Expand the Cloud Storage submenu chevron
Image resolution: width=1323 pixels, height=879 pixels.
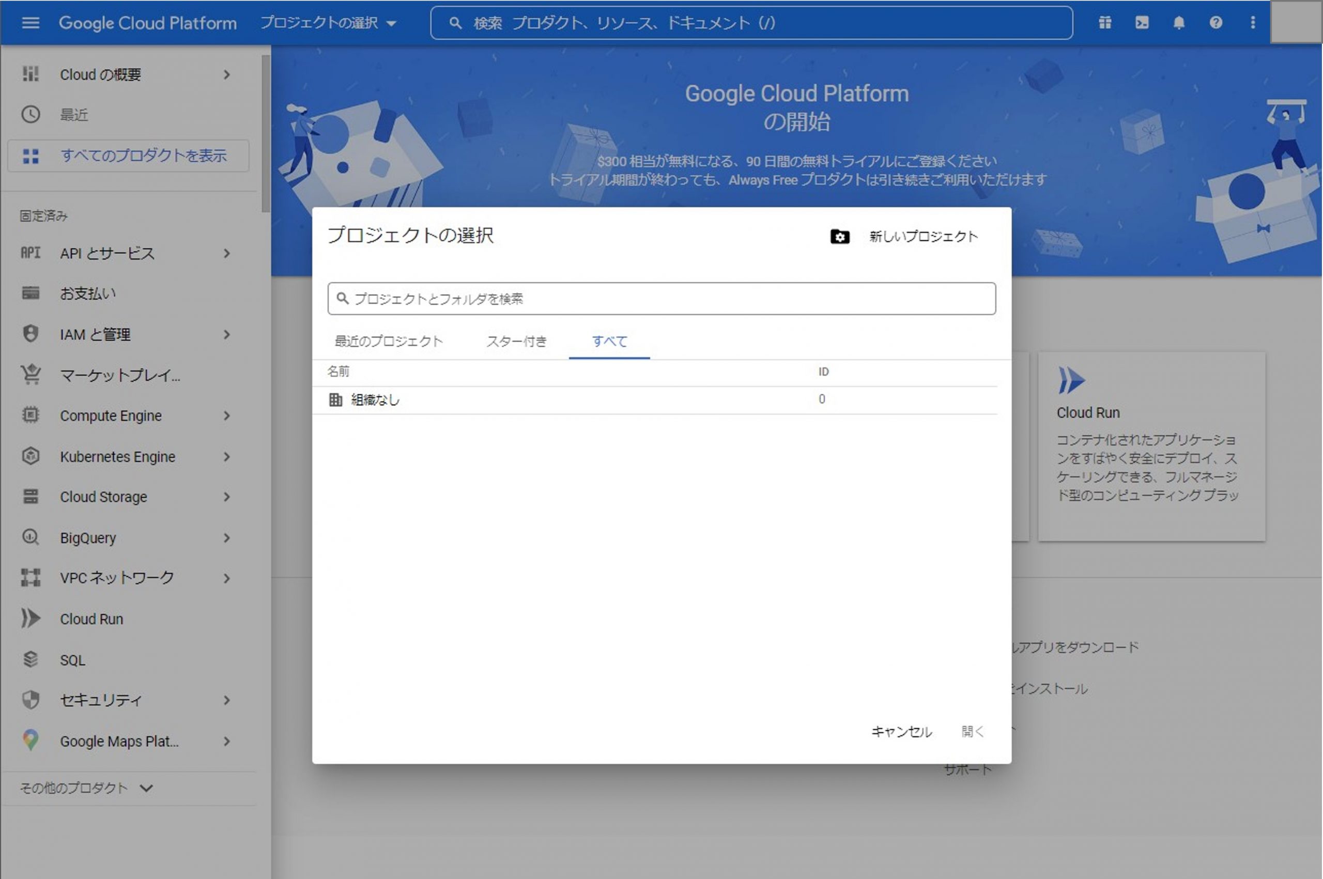click(x=226, y=497)
